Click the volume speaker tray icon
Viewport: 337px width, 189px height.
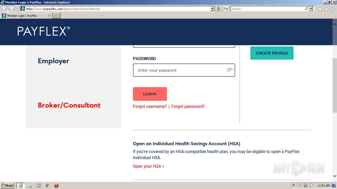299,186
